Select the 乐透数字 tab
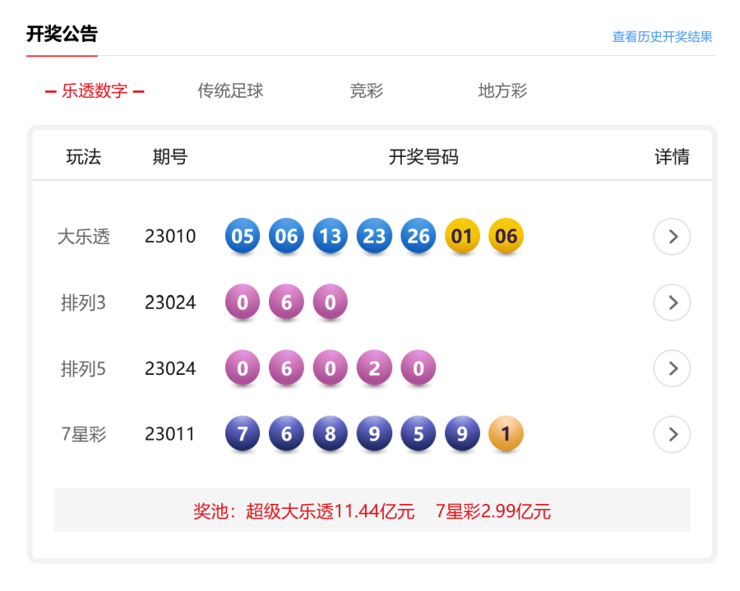740x591 pixels. tap(95, 91)
